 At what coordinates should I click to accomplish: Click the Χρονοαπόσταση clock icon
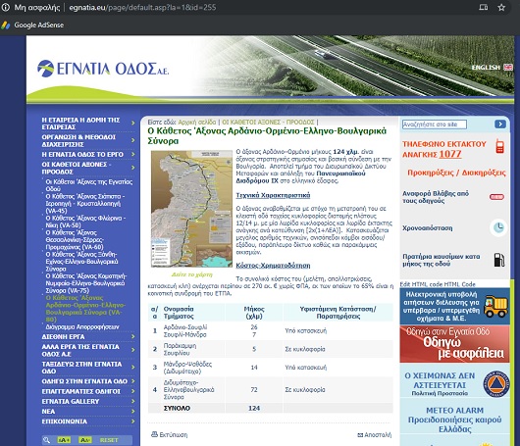498,227
